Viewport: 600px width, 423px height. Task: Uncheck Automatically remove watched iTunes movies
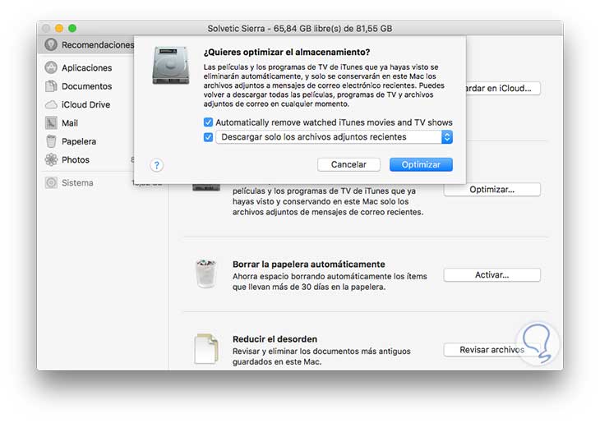pos(208,122)
